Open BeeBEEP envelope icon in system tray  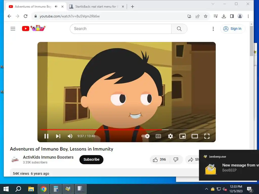[212, 189]
